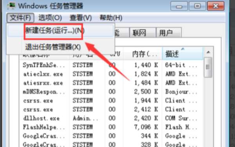Select the GoogleCras... process using 344 K
This screenshot has height=147, width=235.
tap(111, 136)
